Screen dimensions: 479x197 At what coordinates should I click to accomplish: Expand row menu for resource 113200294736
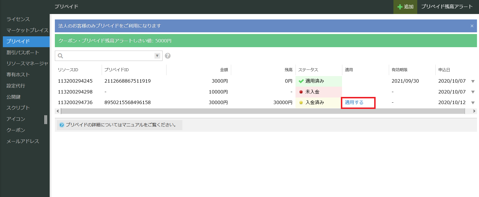[x=473, y=103]
